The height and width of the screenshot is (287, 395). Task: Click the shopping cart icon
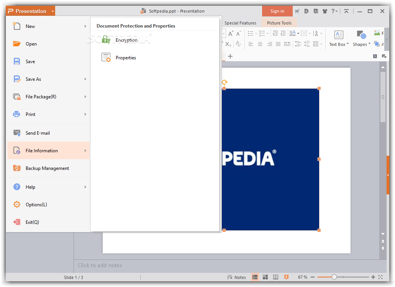point(297,11)
